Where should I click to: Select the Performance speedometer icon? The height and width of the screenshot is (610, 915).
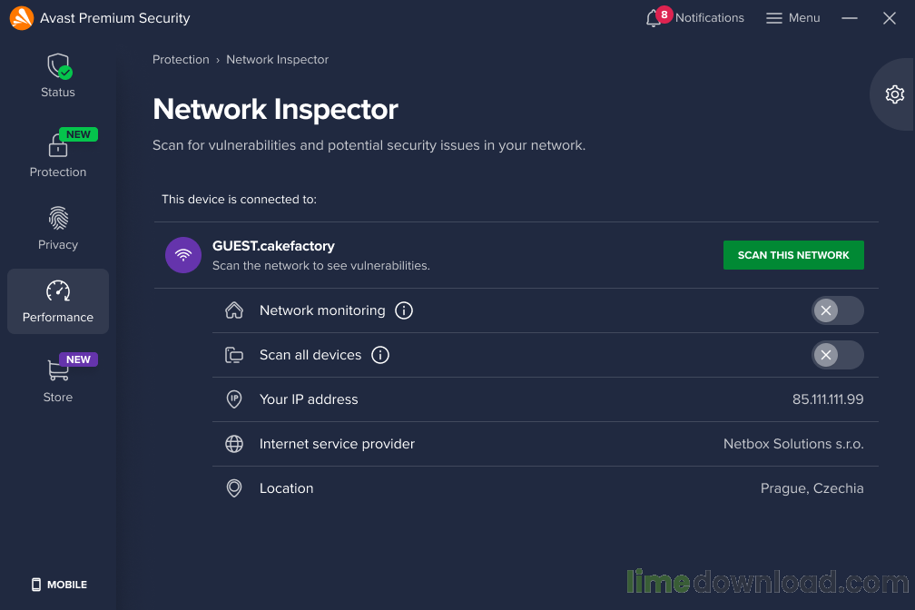57,290
